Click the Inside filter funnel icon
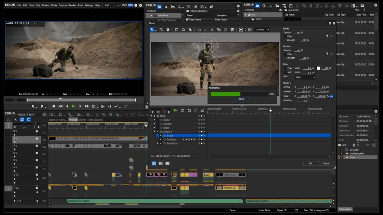This screenshot has height=215, width=383. 327,36
